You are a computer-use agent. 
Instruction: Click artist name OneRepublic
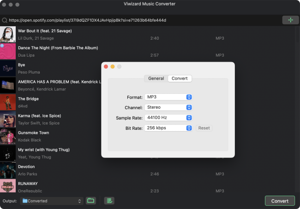click(x=30, y=191)
